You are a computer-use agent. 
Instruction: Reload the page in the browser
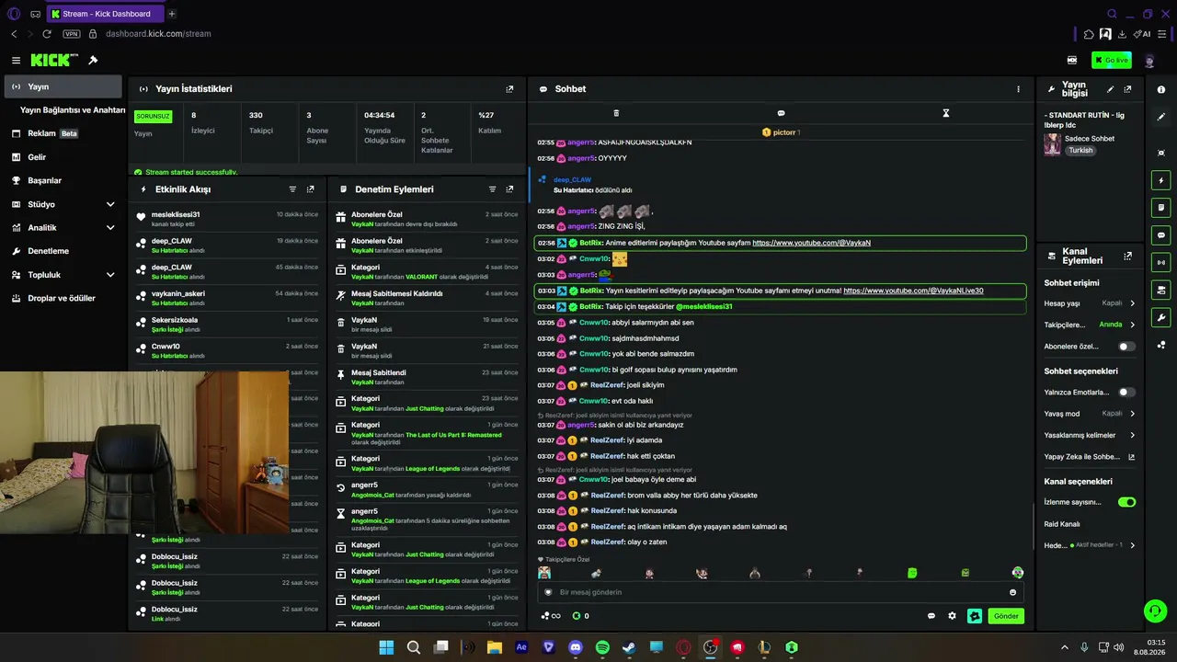click(x=47, y=34)
